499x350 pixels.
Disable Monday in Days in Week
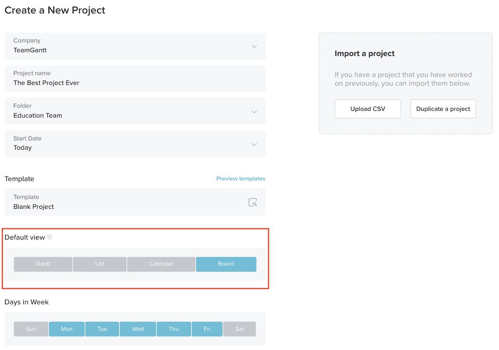66,329
